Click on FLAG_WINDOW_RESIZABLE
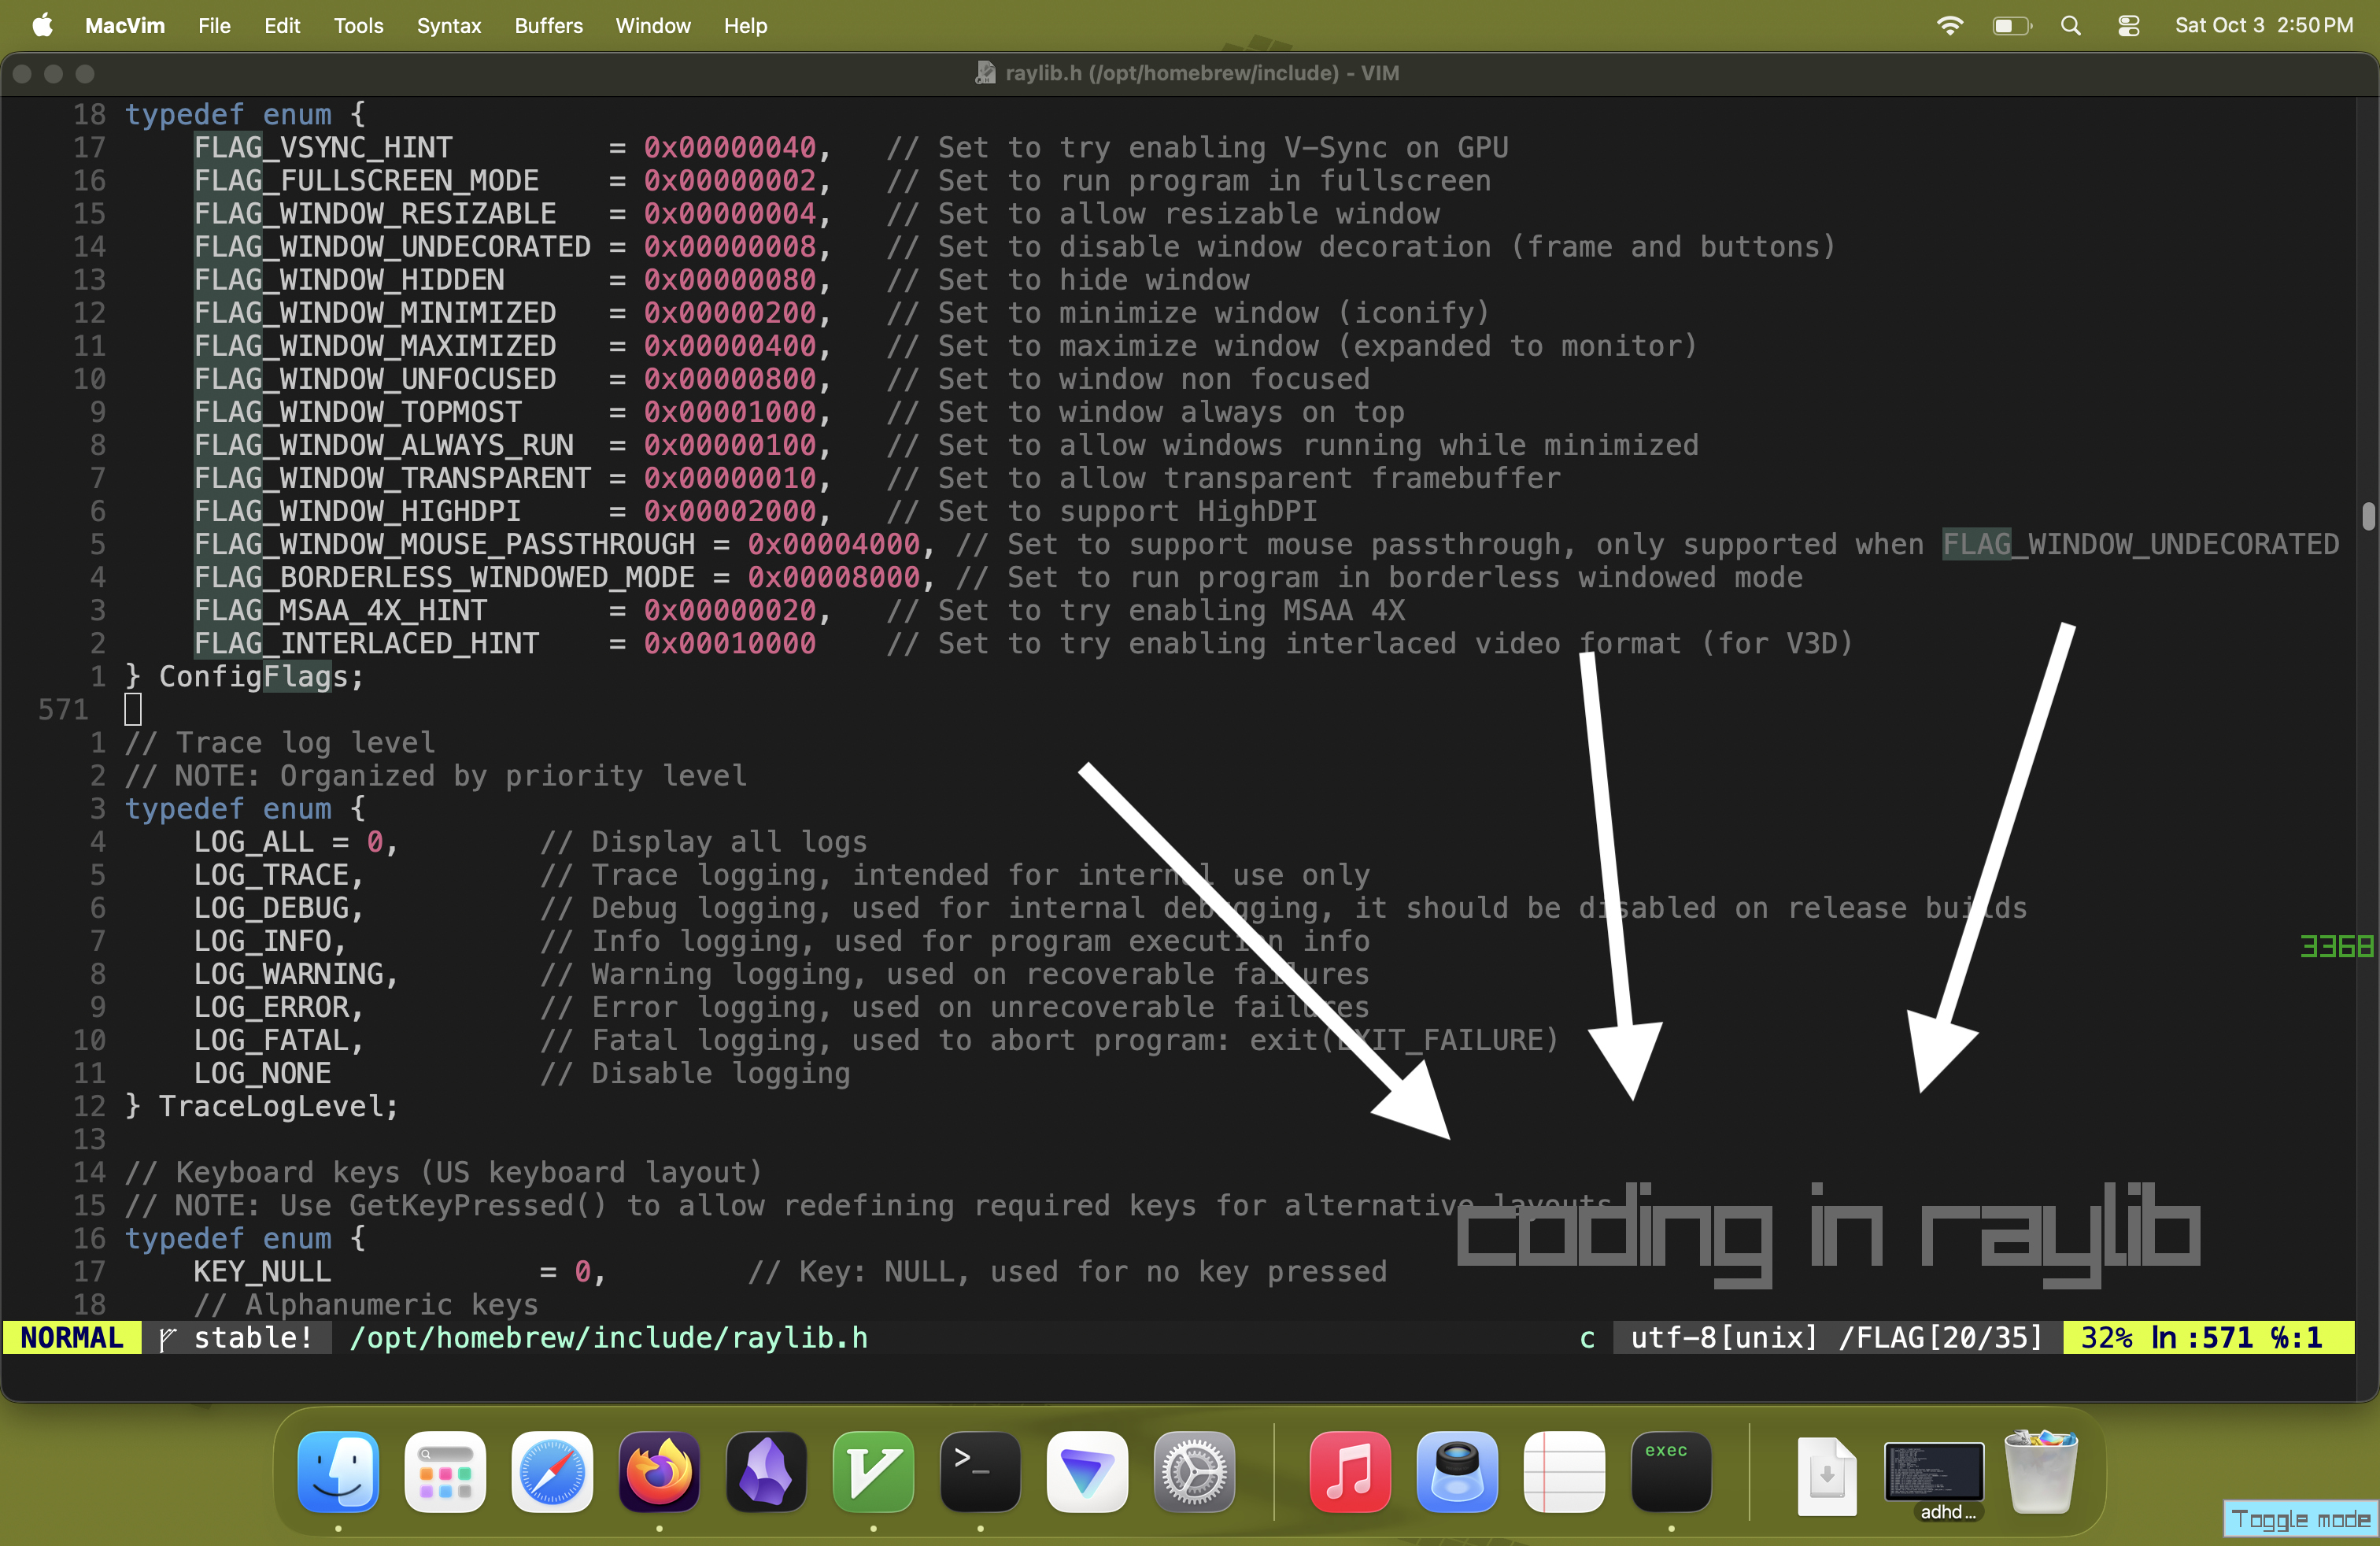Viewport: 2380px width, 1546px height. point(375,213)
